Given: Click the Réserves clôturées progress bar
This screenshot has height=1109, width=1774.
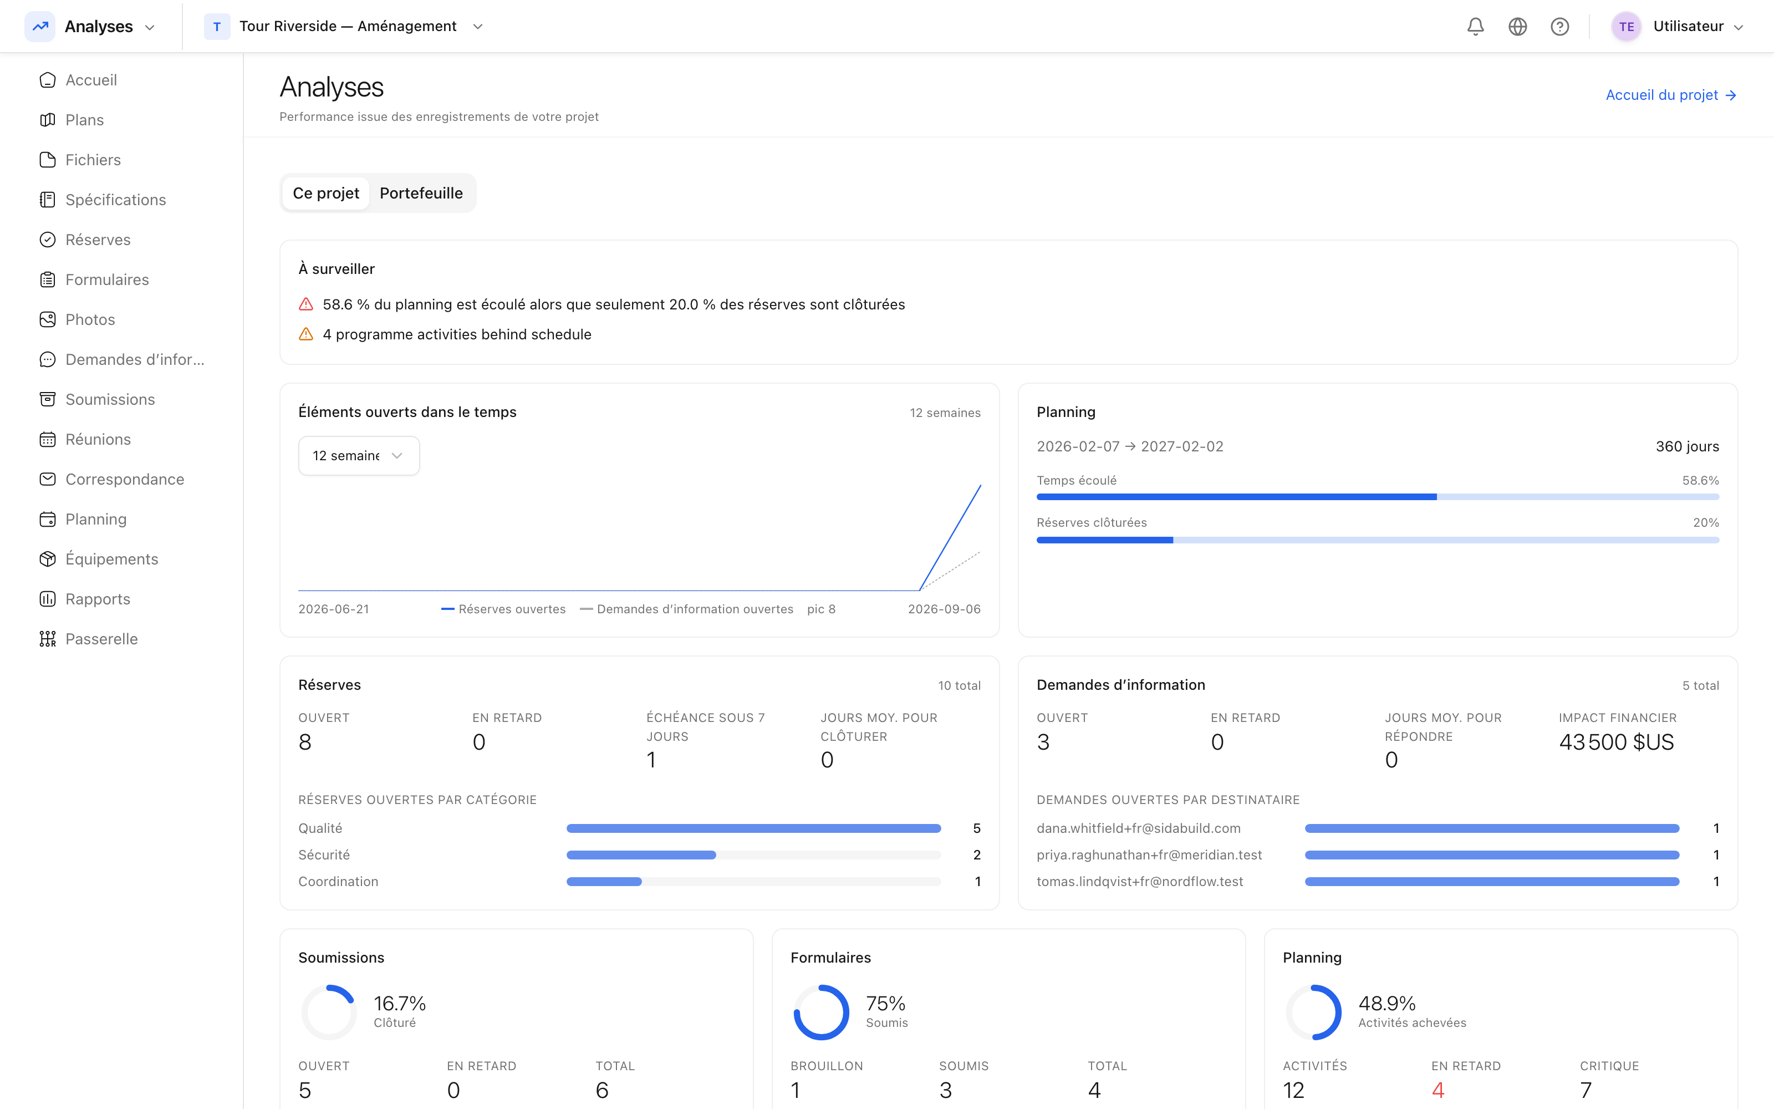Looking at the screenshot, I should 1378,540.
